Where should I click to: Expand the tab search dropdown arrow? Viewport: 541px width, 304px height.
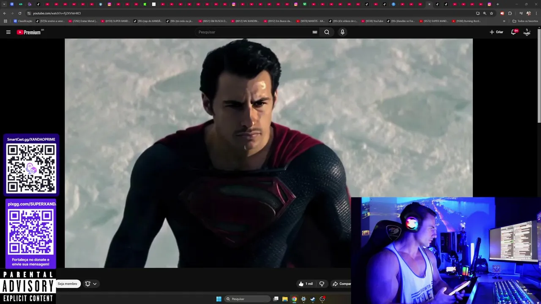[x=4, y=4]
